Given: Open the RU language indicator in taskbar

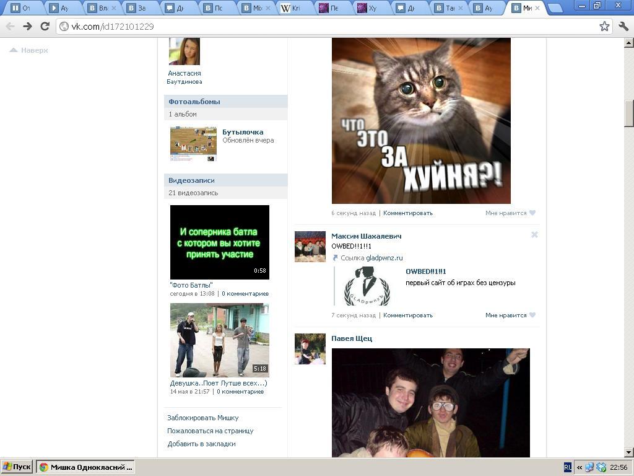Looking at the screenshot, I should 568,467.
